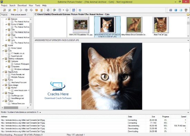Select SuperCars.net project
Image resolution: width=190 pixels, height=136 pixels.
[x=17, y=56]
